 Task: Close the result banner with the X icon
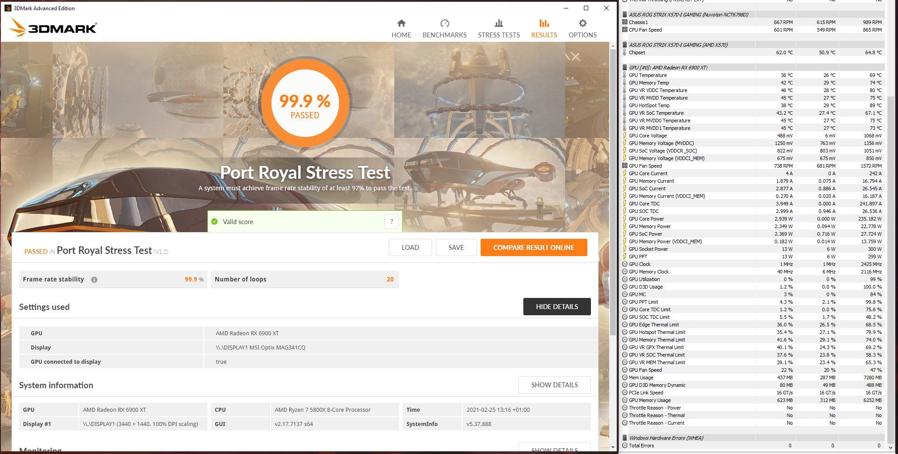pyautogui.click(x=576, y=57)
